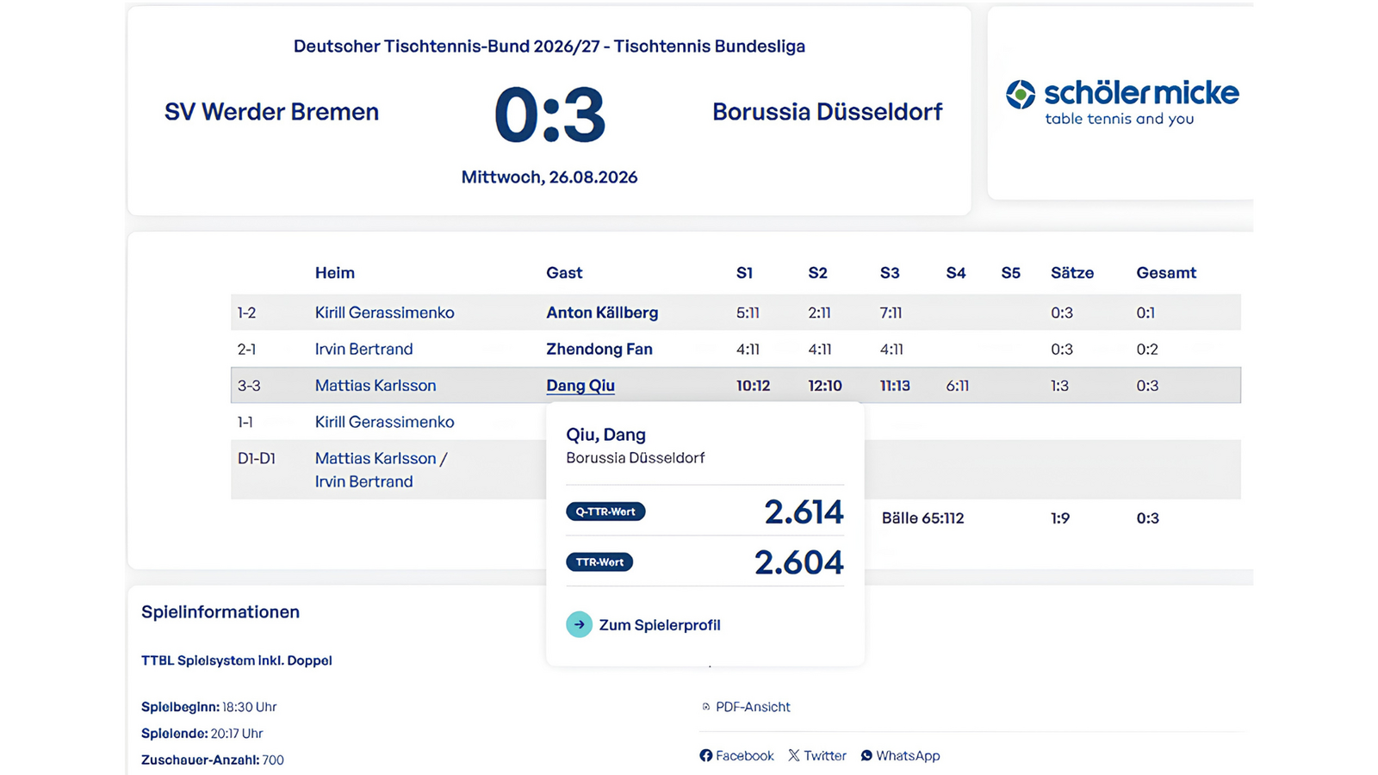Click Kirill Gerassimenko in row 1-1

384,422
